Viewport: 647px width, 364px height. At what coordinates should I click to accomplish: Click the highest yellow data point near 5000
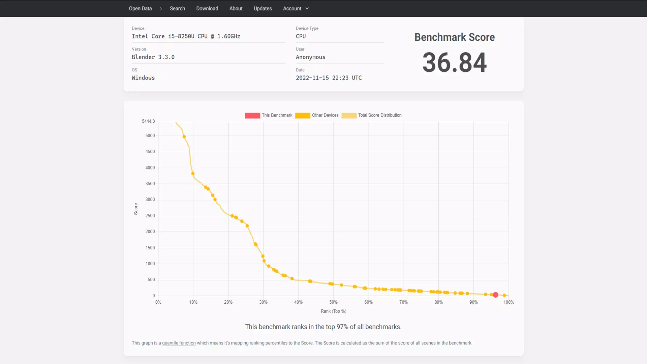coord(184,136)
